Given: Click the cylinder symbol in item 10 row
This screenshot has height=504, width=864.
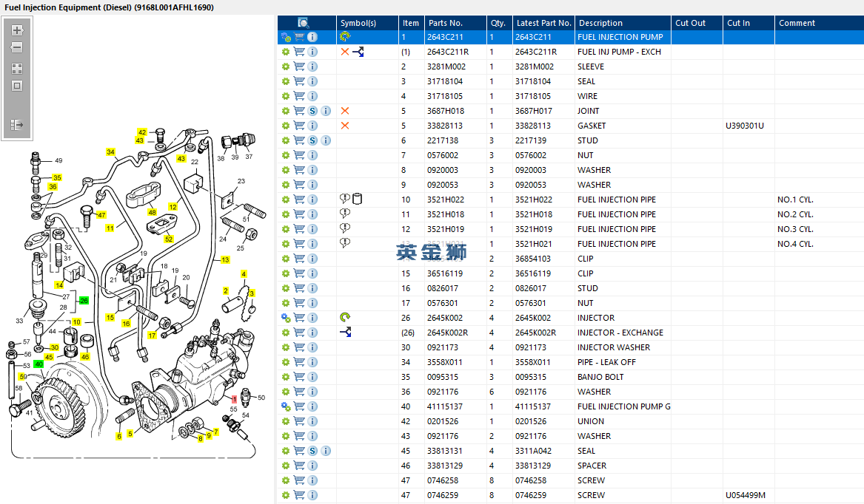Looking at the screenshot, I should [x=357, y=199].
